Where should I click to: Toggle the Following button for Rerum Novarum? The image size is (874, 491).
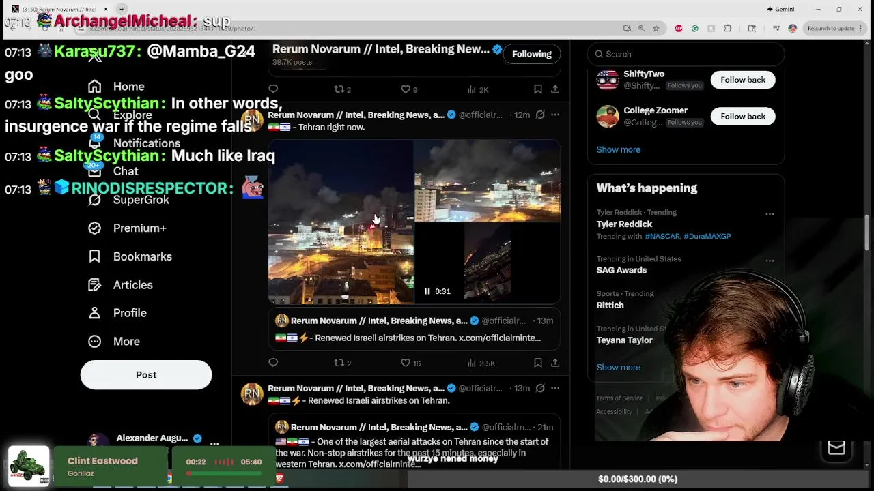click(x=532, y=54)
